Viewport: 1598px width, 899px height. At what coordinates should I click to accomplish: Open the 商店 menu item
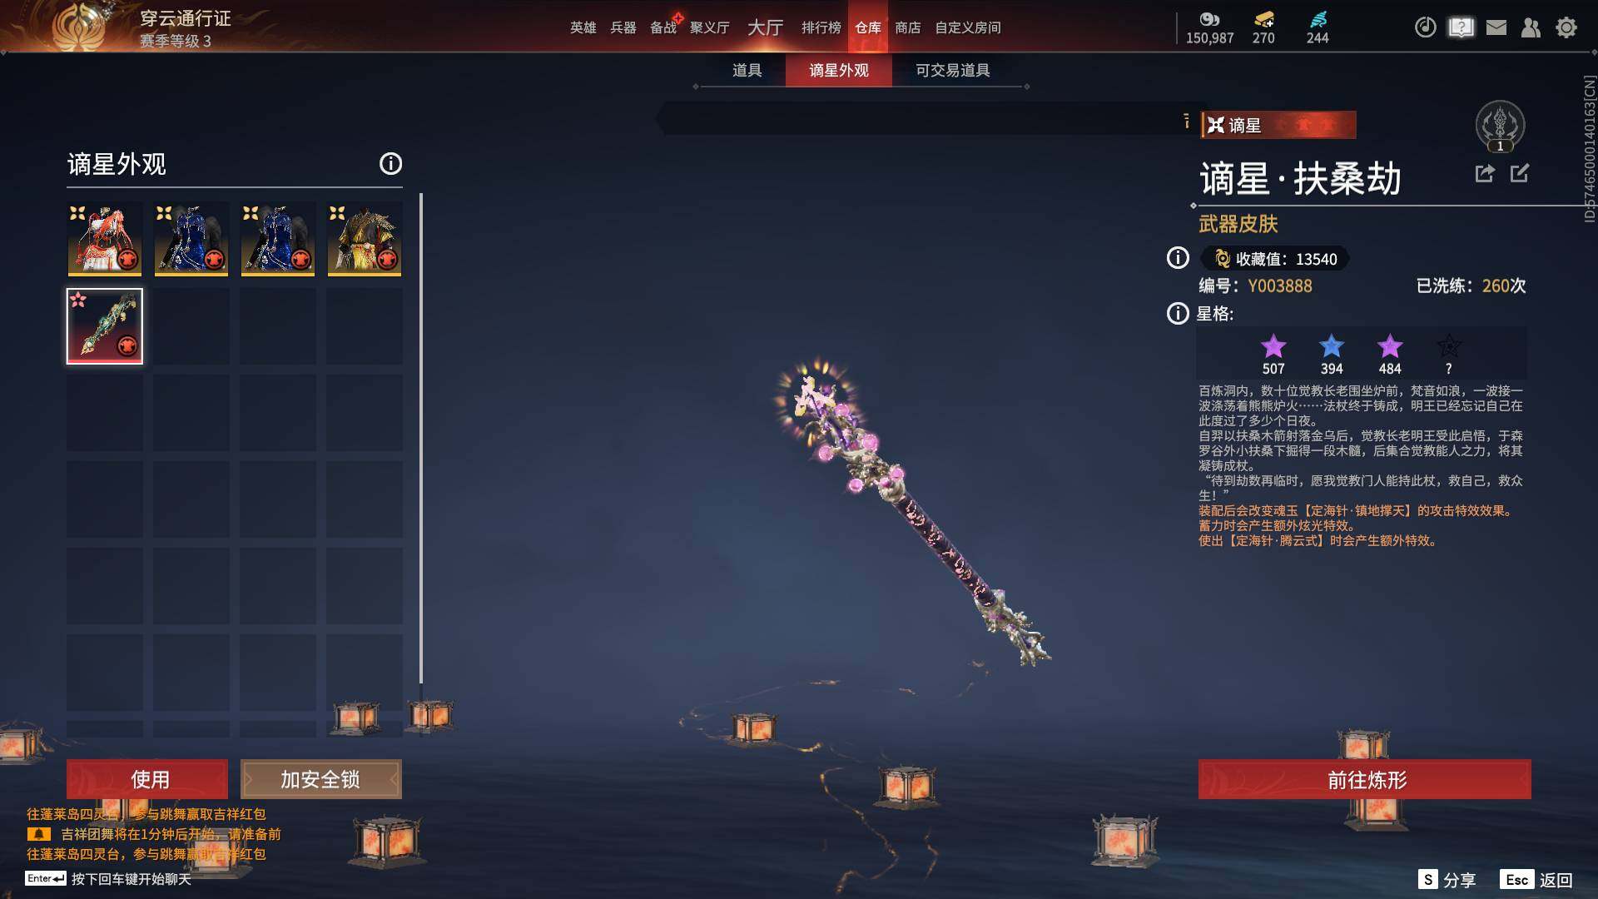coord(908,27)
